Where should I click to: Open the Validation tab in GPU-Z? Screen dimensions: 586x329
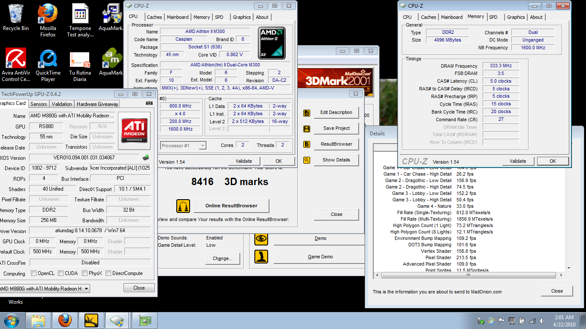[62, 104]
